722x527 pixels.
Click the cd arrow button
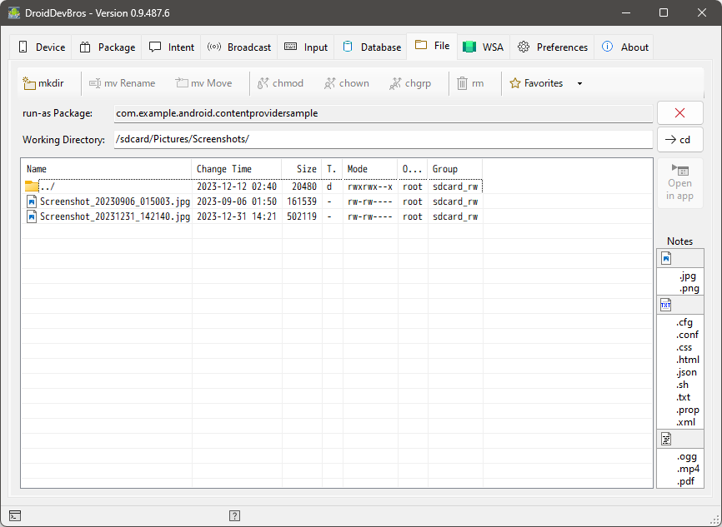click(x=679, y=139)
